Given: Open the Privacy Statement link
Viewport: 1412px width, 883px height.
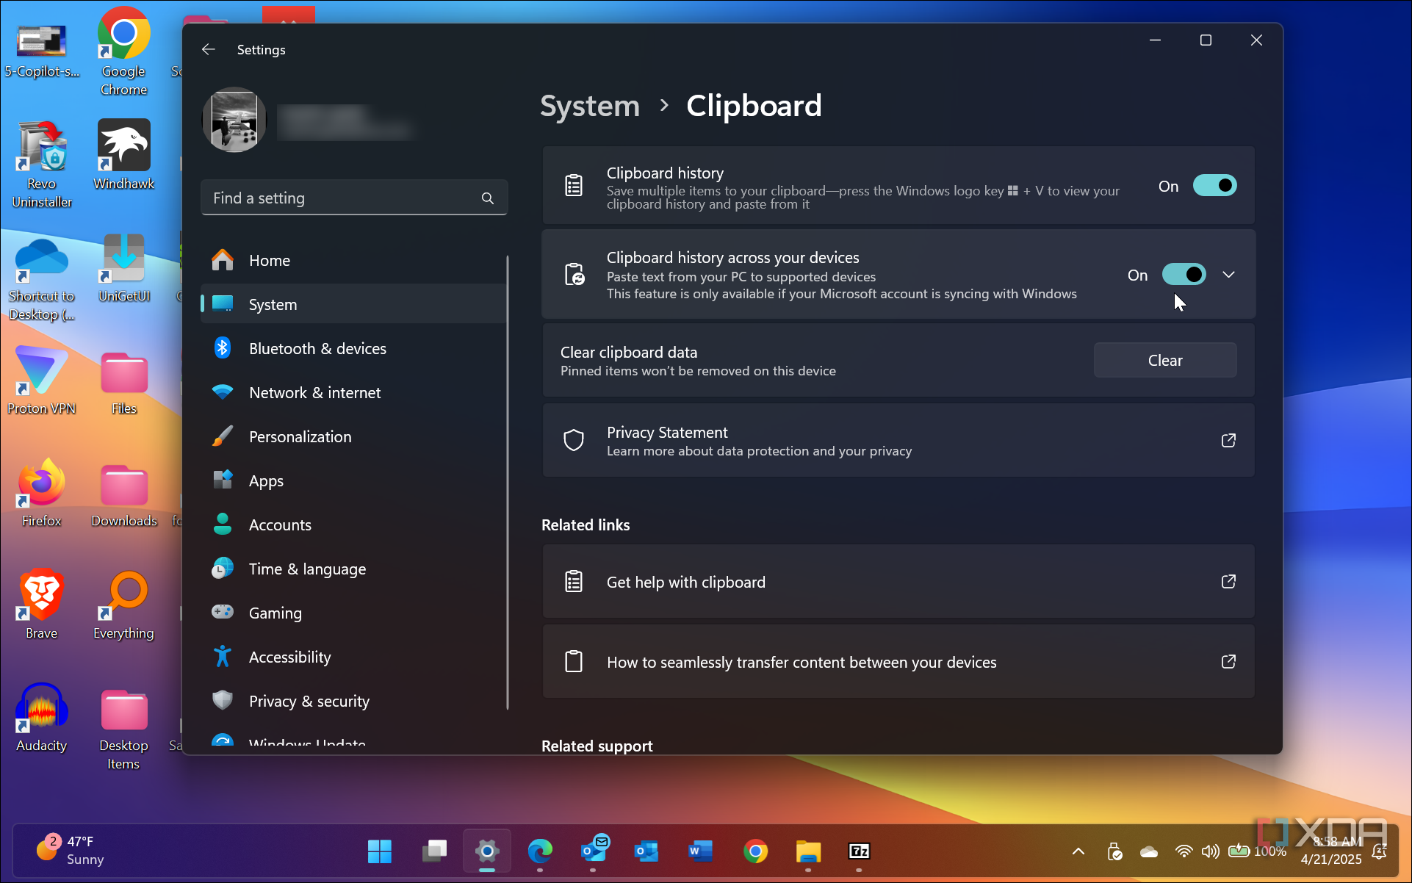Looking at the screenshot, I should [x=898, y=441].
